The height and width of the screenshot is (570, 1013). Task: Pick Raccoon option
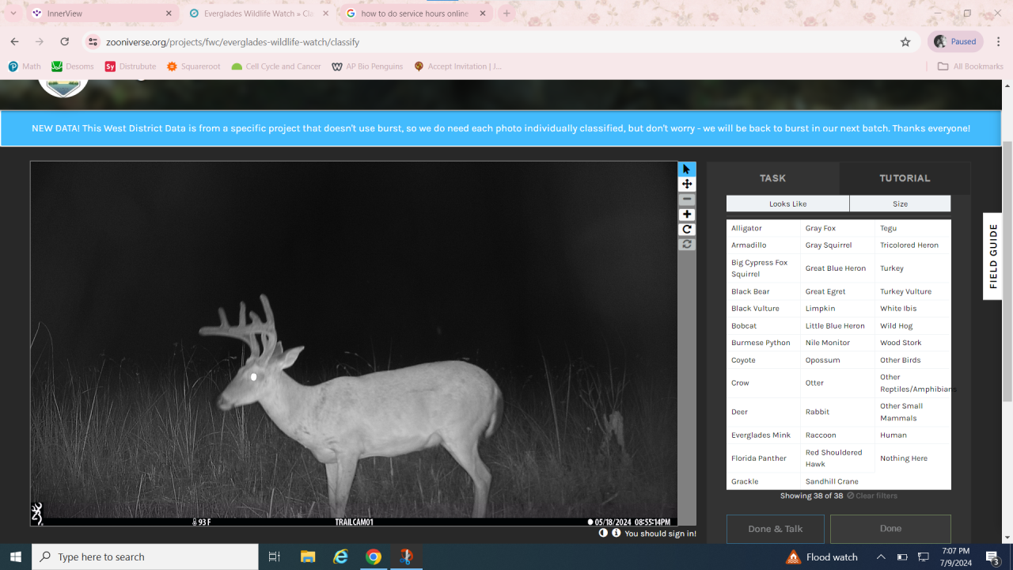point(837,435)
